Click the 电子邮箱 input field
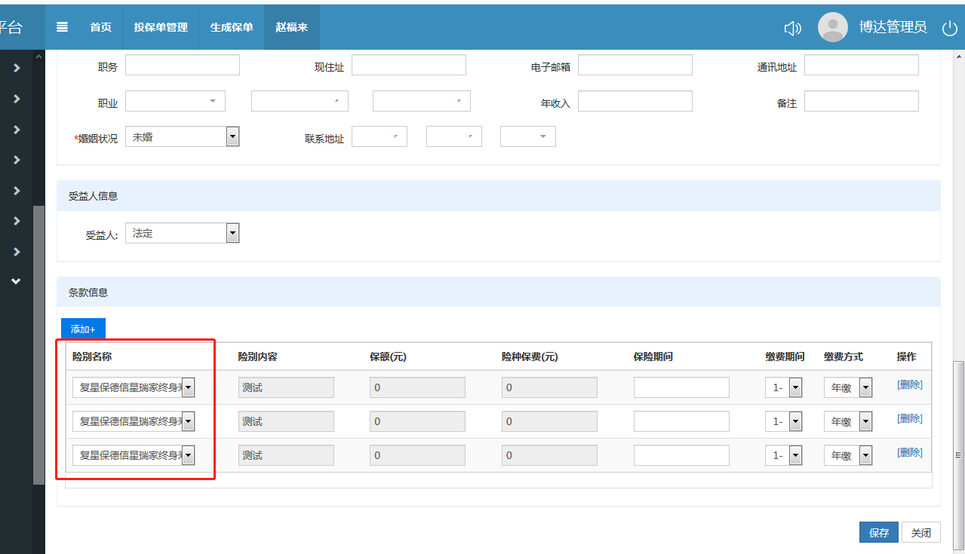Screen dimensions: 965x554 click(635, 66)
